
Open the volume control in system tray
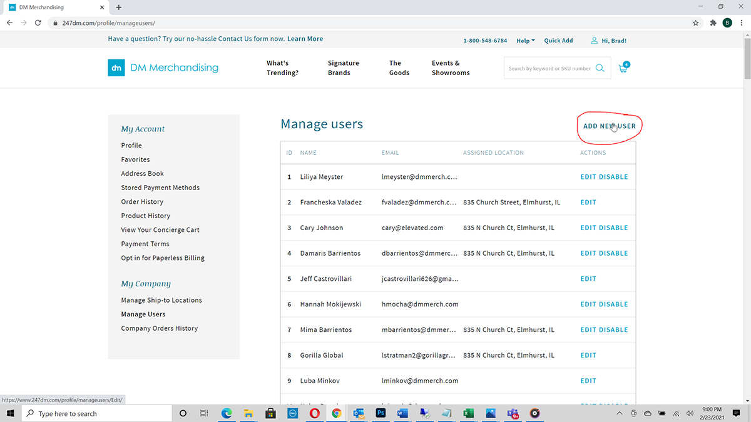[x=689, y=413]
